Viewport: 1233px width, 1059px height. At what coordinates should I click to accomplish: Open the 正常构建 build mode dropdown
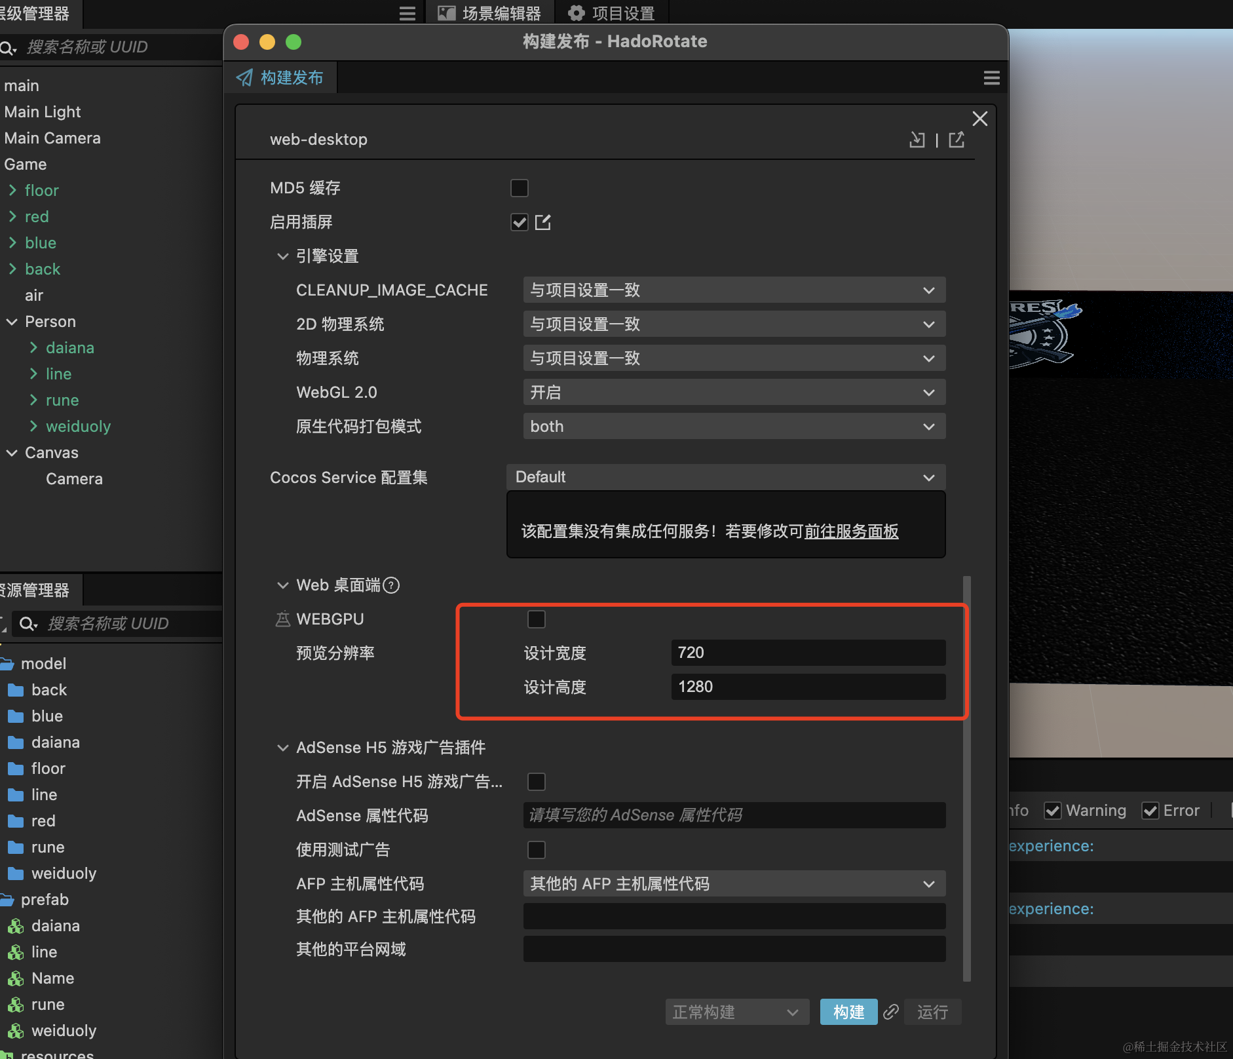[x=737, y=1012]
